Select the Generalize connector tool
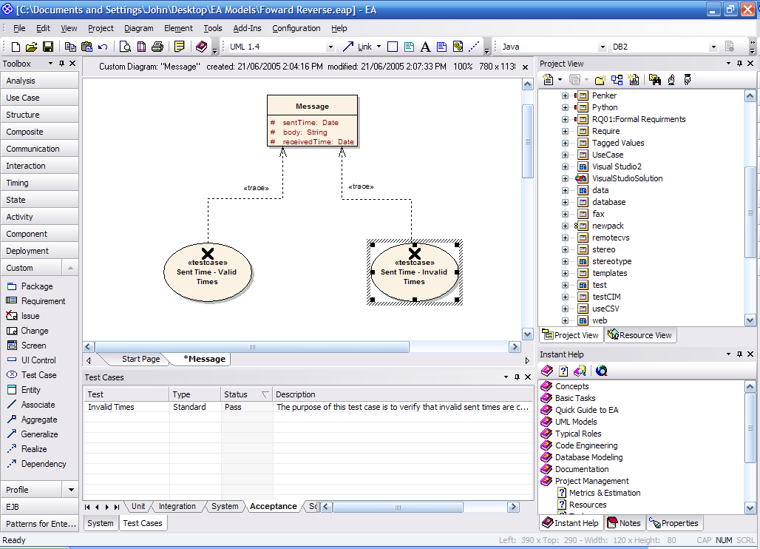The image size is (760, 549). click(x=39, y=434)
